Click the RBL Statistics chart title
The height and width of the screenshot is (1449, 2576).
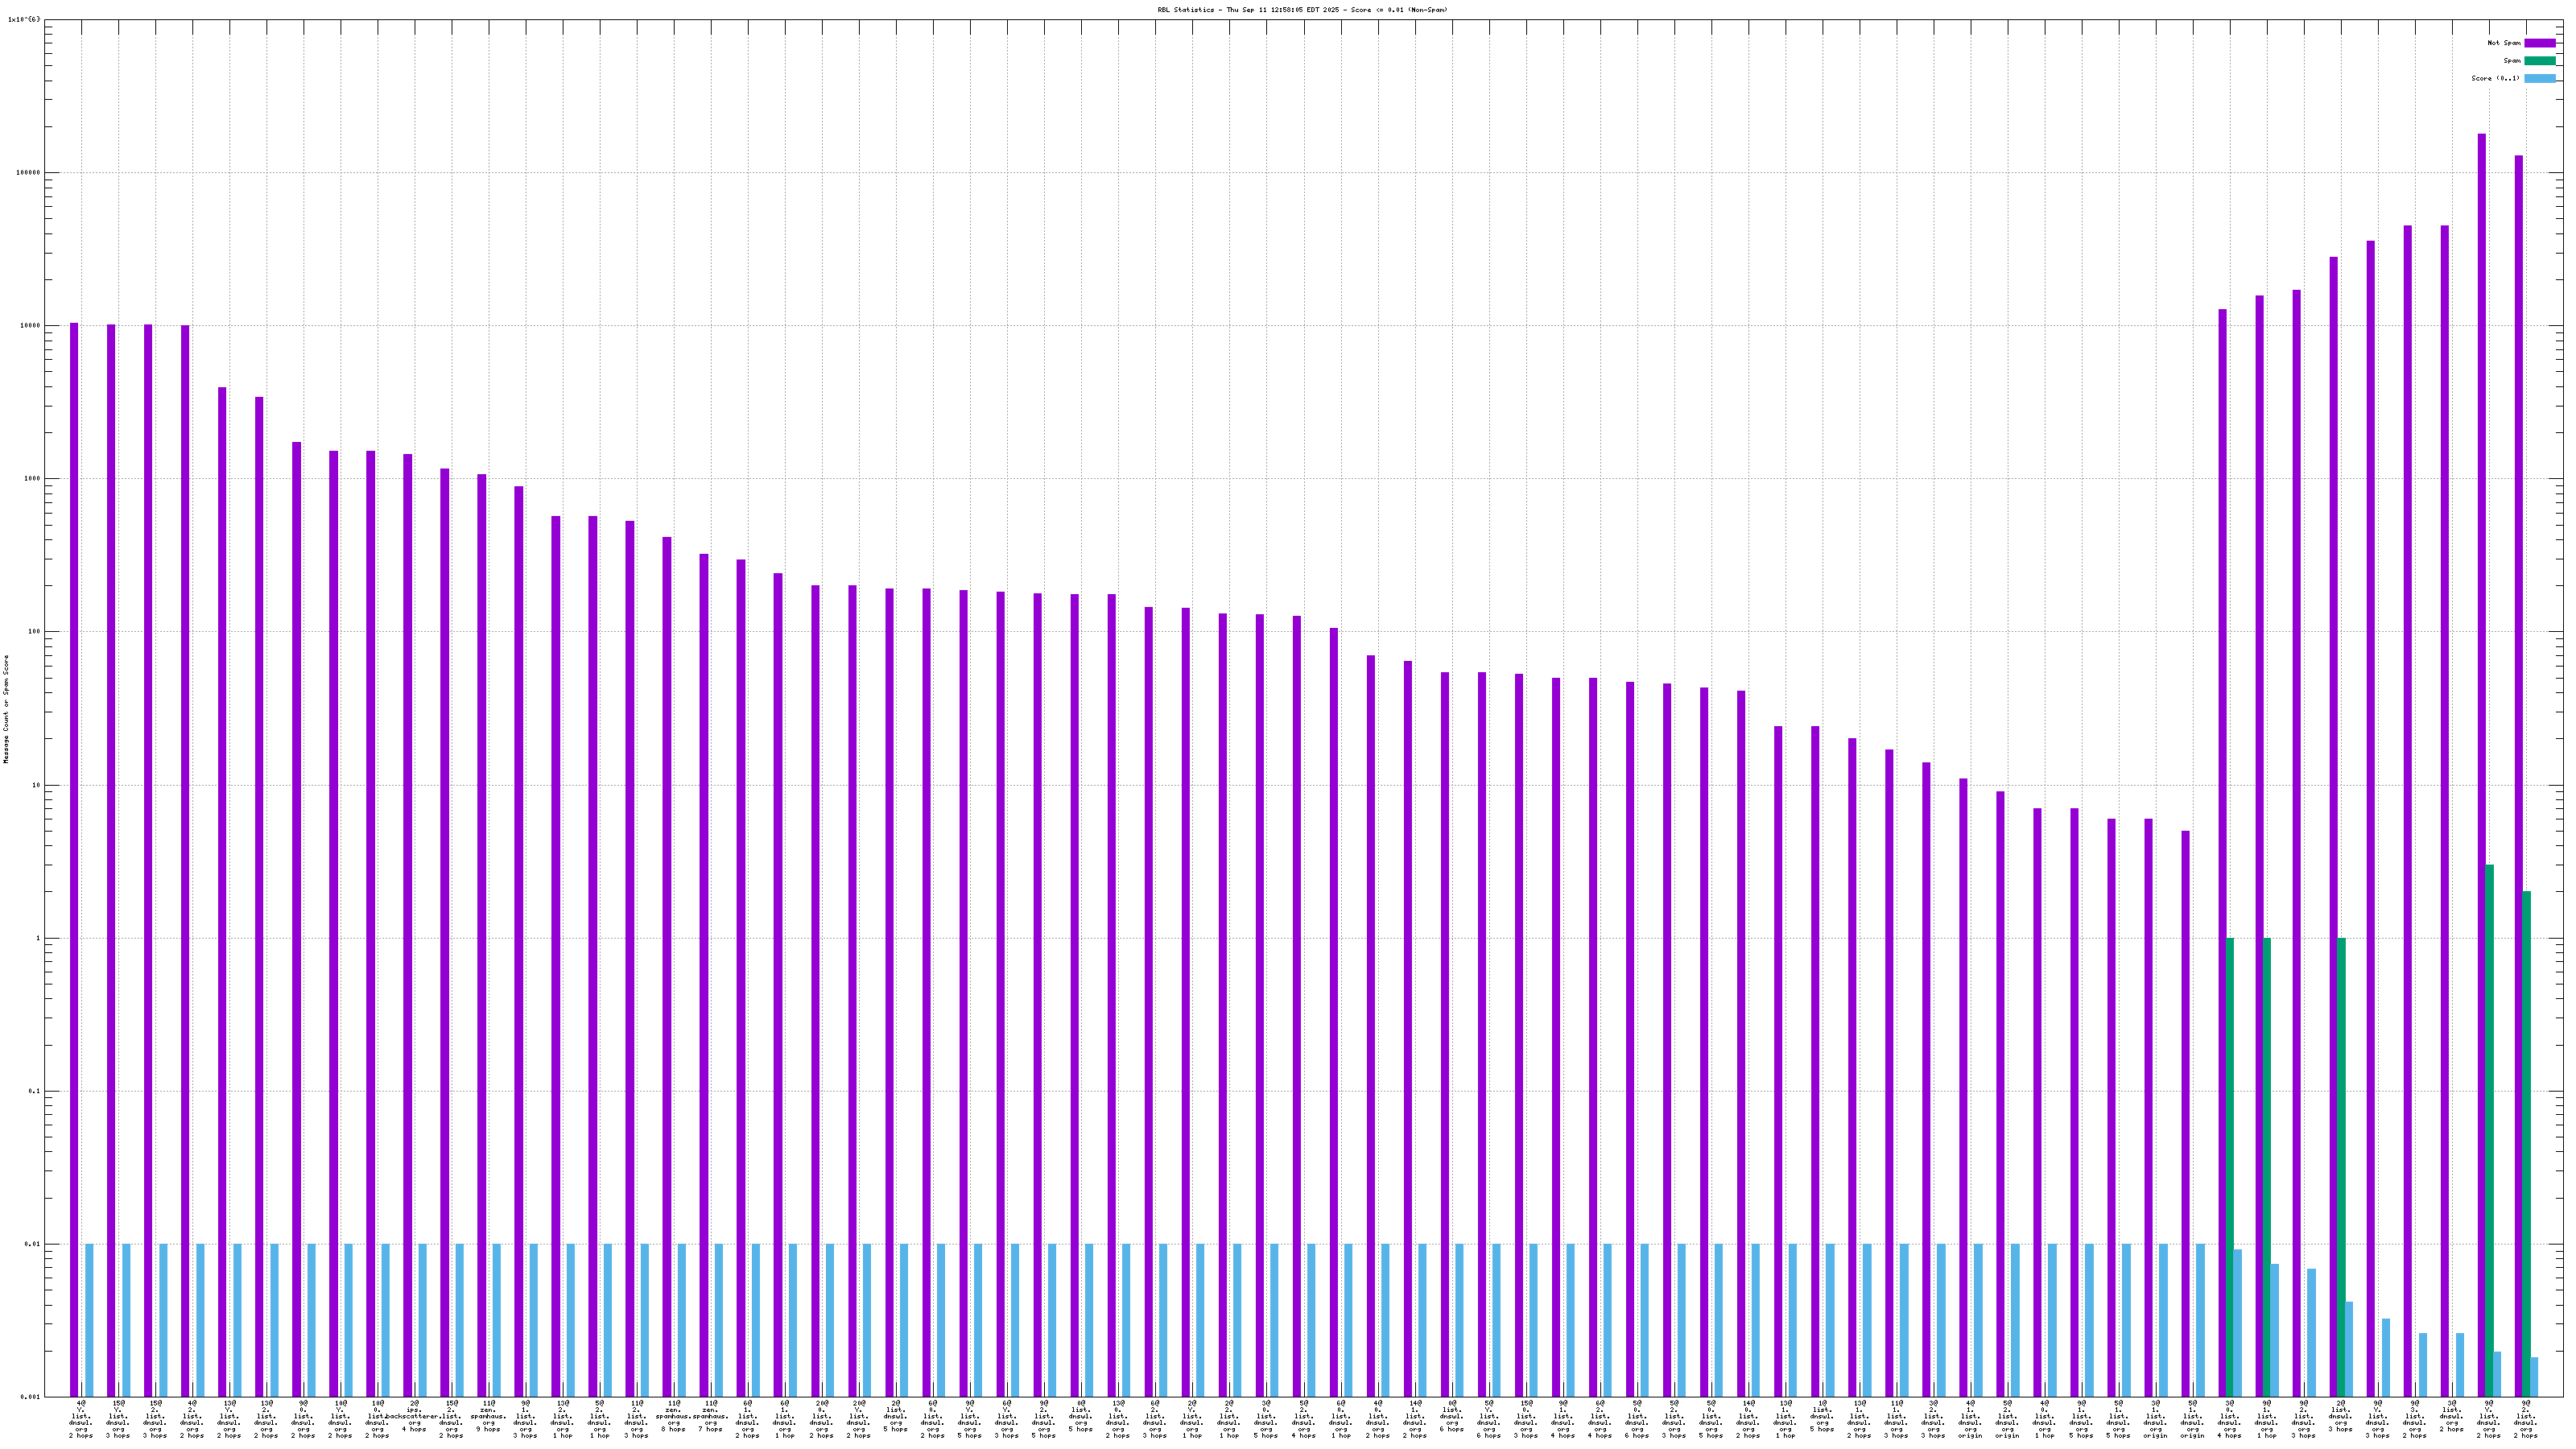[1302, 10]
